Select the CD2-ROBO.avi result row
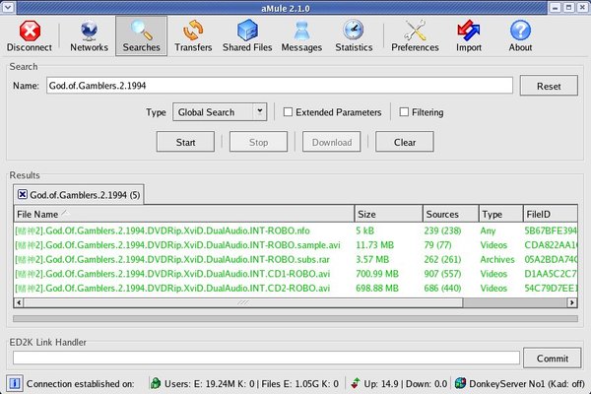The height and width of the screenshot is (394, 591). coord(295,288)
